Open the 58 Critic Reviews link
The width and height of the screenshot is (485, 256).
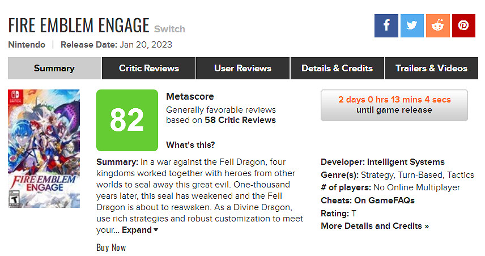click(240, 120)
